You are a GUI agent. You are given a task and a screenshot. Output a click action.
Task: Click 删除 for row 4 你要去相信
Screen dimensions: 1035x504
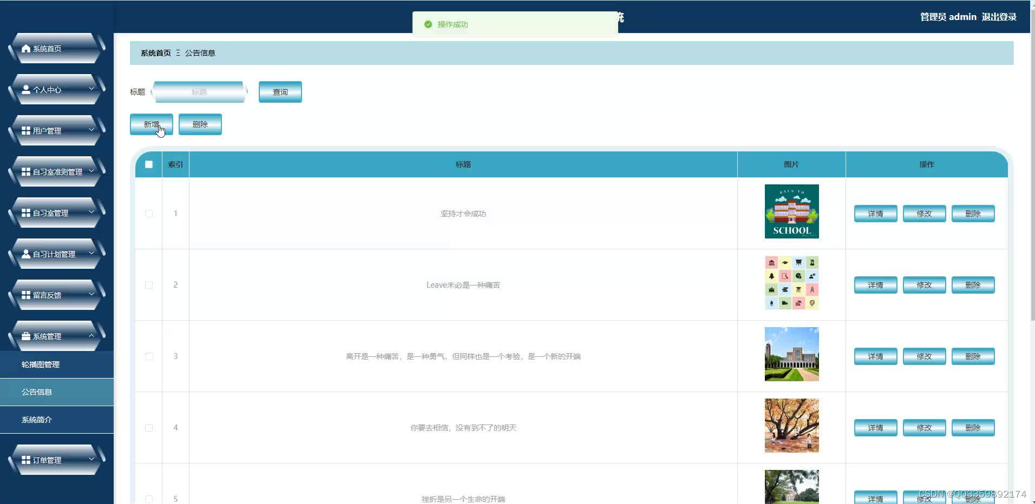point(973,428)
